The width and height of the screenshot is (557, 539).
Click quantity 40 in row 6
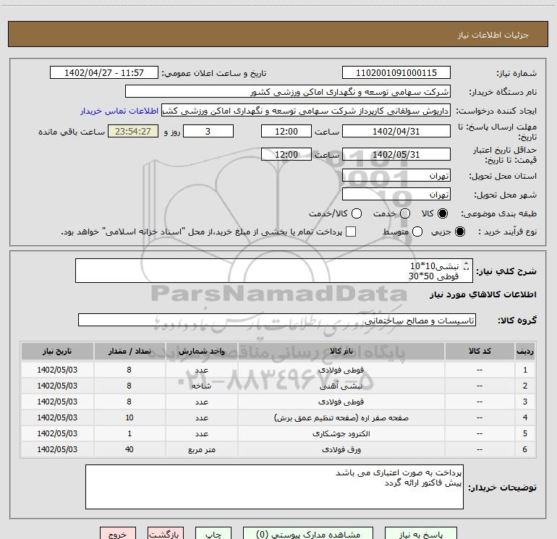pos(129,449)
